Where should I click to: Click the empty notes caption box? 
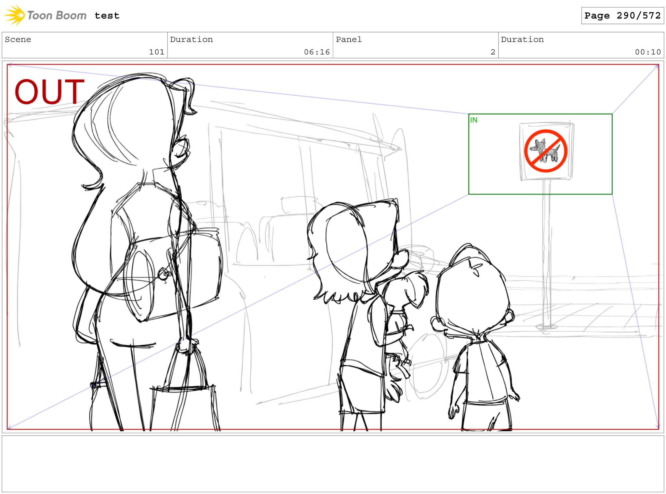tap(333, 463)
